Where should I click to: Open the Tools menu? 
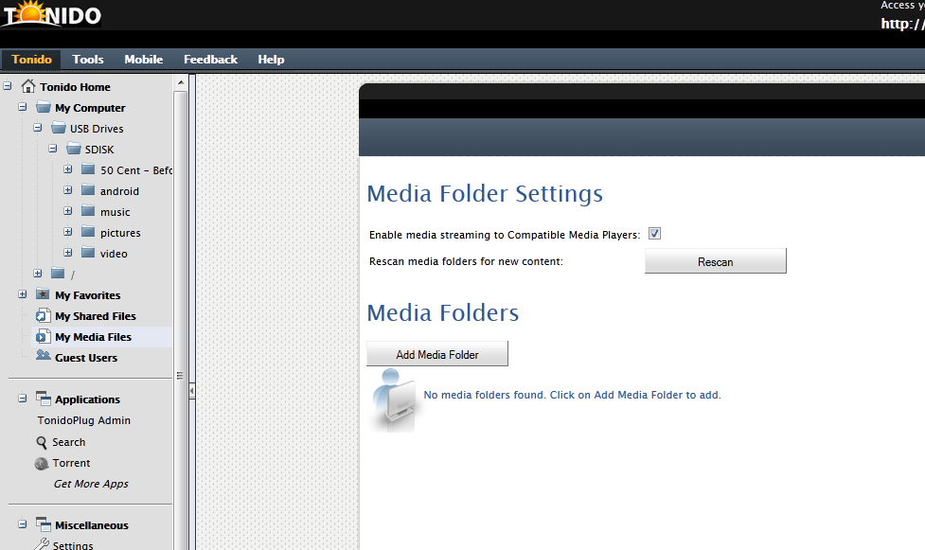(88, 60)
